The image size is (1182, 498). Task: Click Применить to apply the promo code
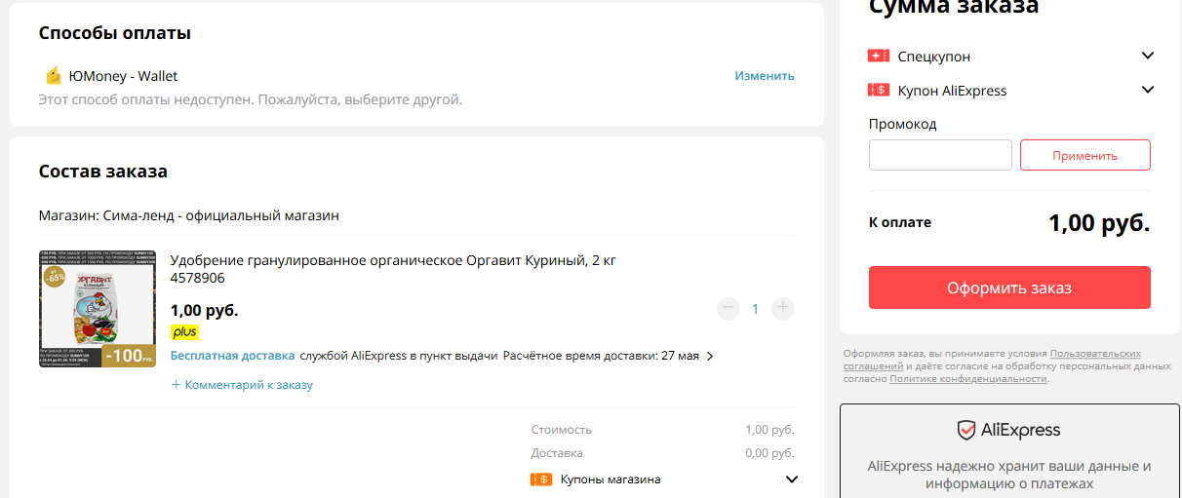coord(1085,155)
